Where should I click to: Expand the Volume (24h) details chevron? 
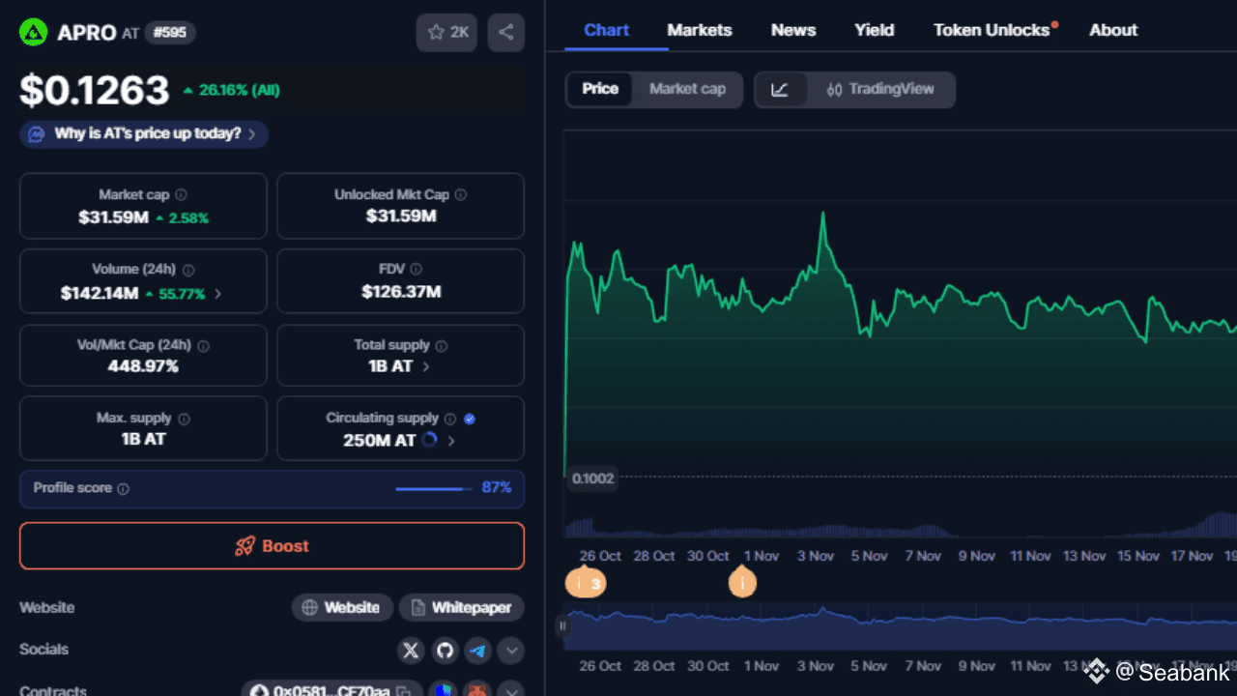point(217,294)
